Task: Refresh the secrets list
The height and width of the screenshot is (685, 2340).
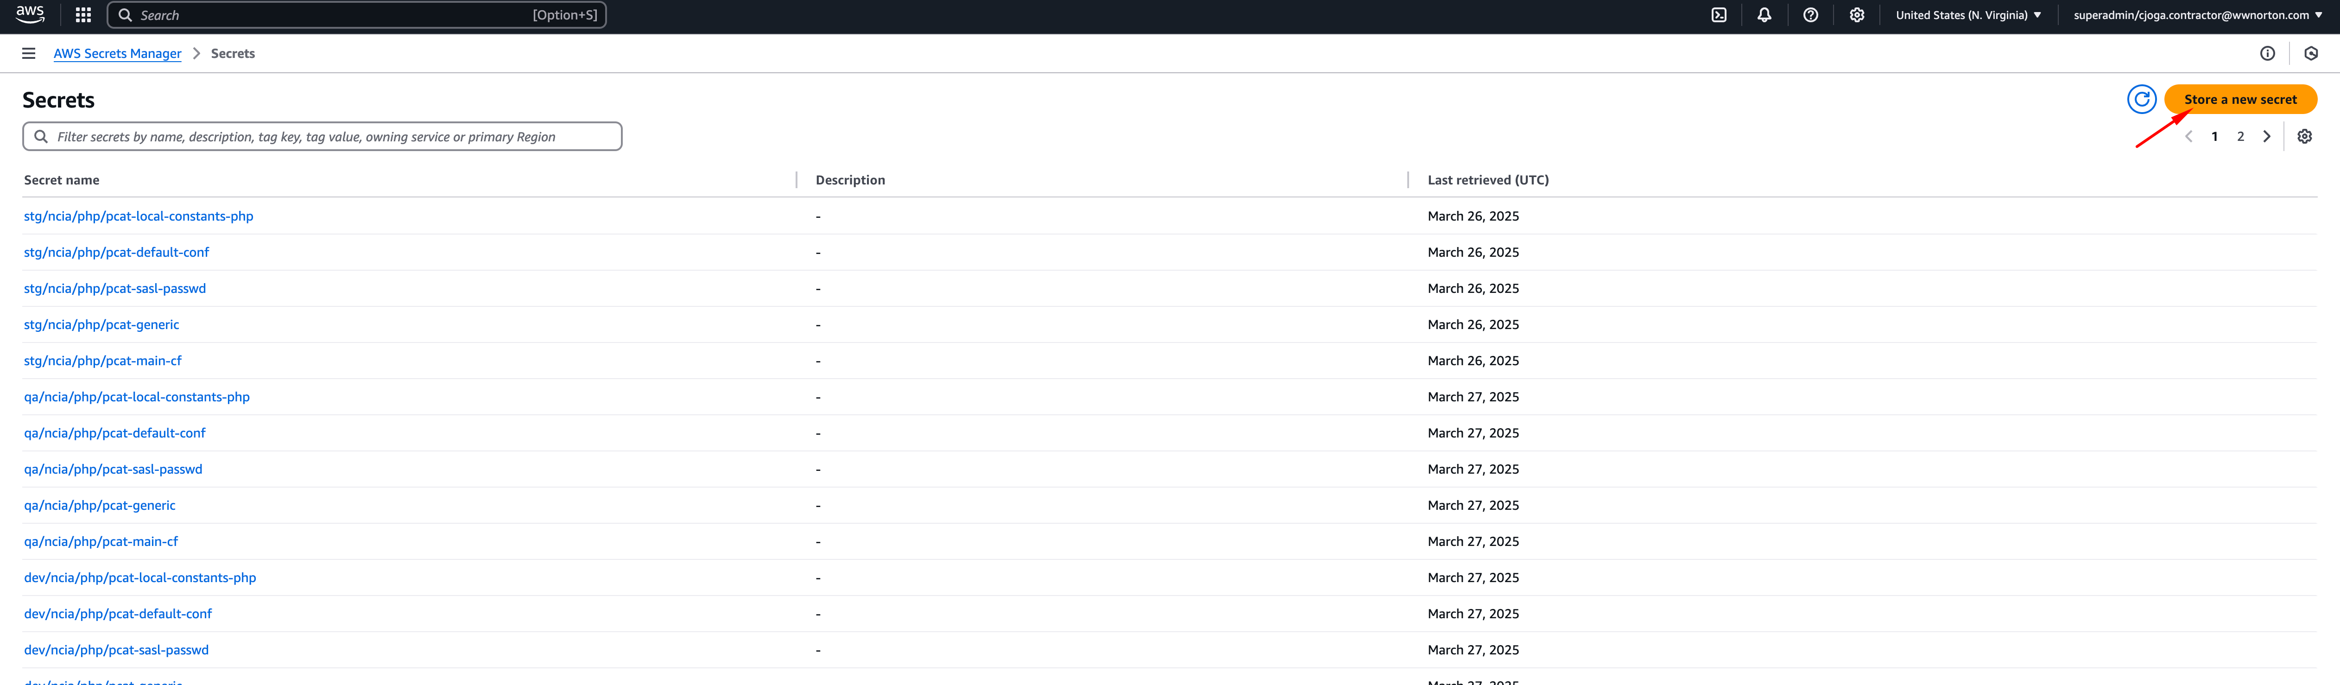Action: tap(2141, 99)
